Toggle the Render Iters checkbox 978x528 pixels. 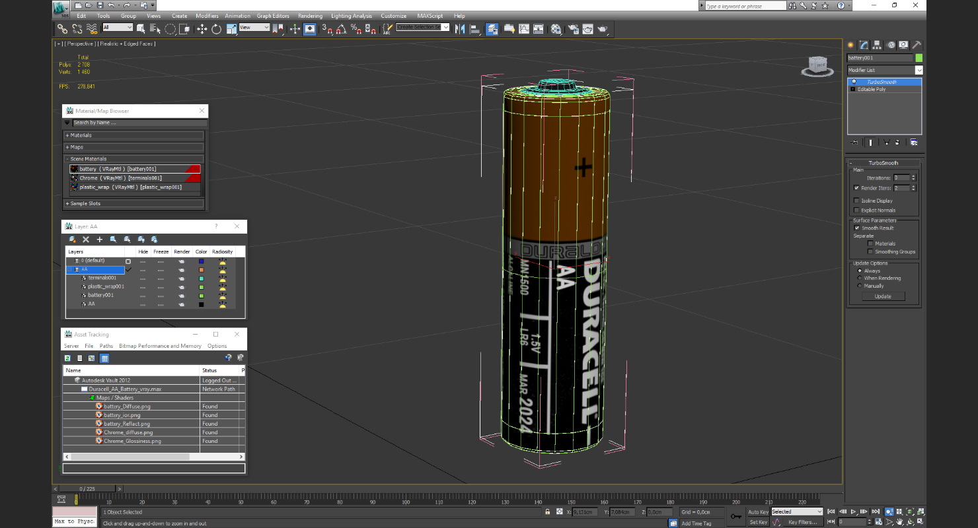click(x=856, y=188)
